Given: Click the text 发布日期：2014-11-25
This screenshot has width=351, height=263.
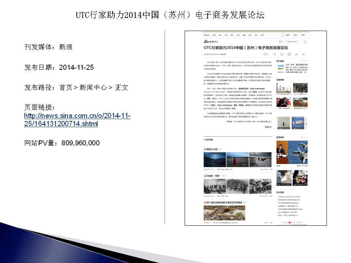Looking at the screenshot, I should (x=59, y=67).
